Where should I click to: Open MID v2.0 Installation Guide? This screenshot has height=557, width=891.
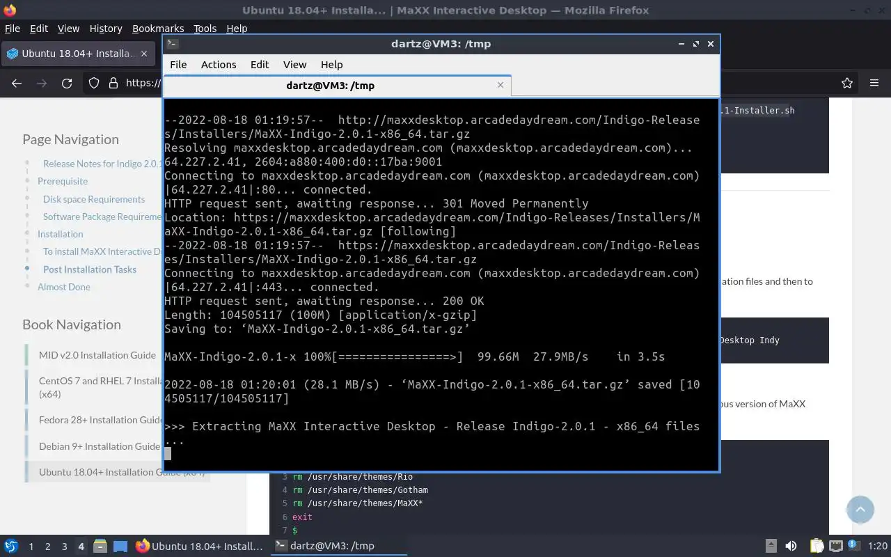(97, 355)
